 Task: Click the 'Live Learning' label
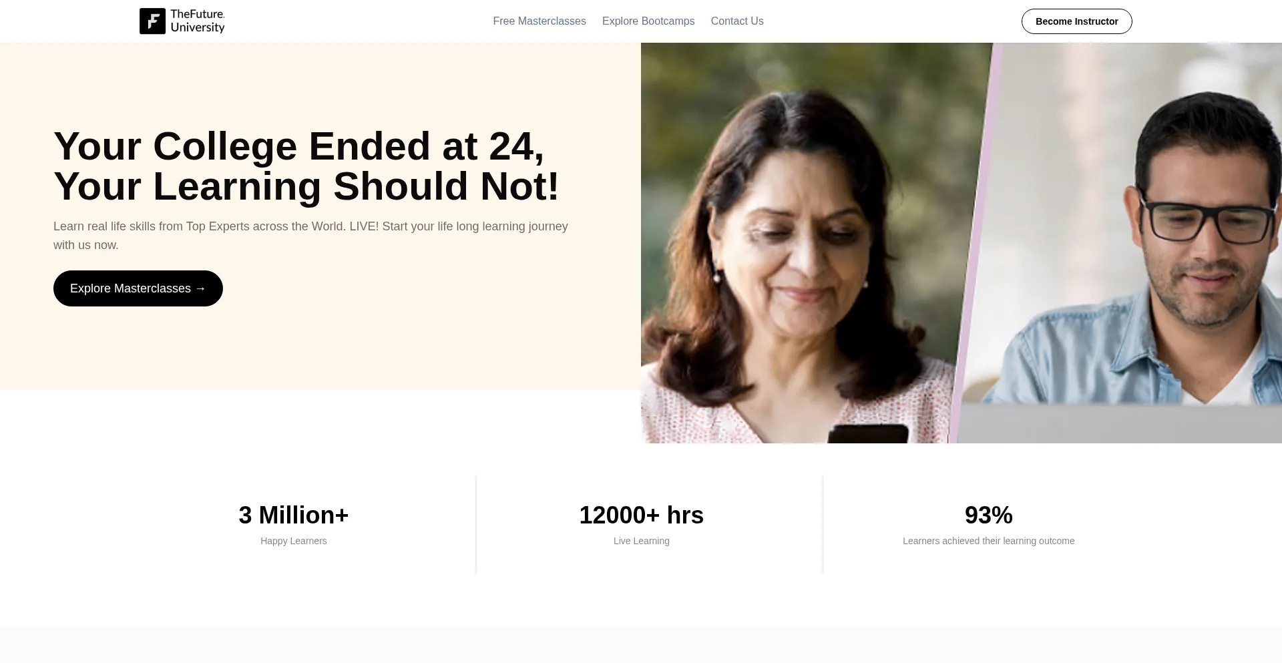point(641,541)
